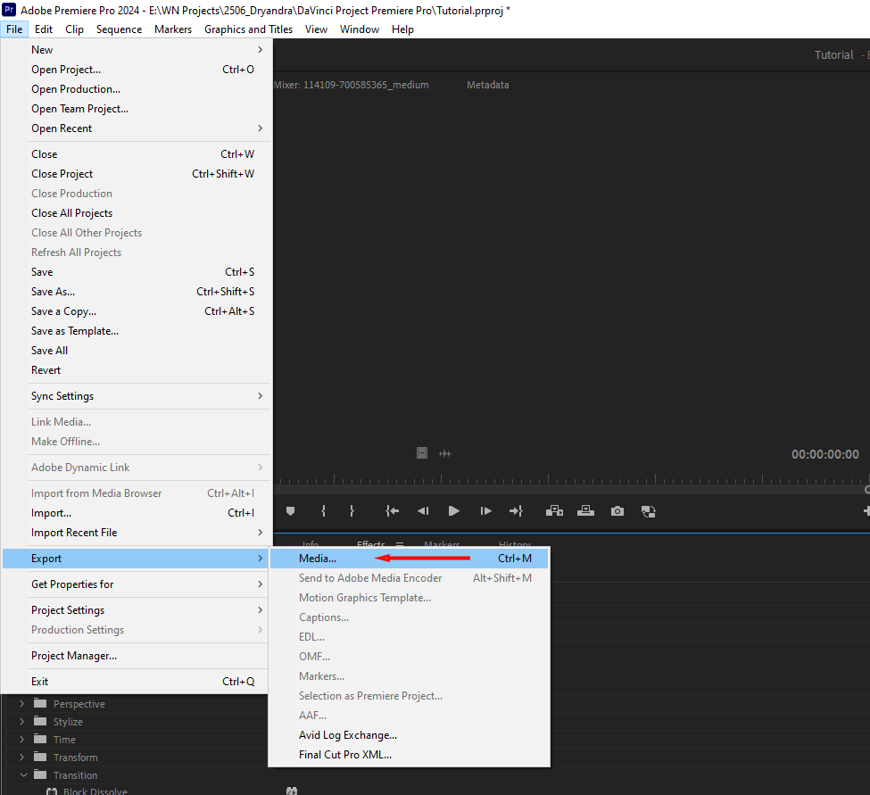Highlight the Export menu item
The image size is (870, 795).
(x=136, y=559)
